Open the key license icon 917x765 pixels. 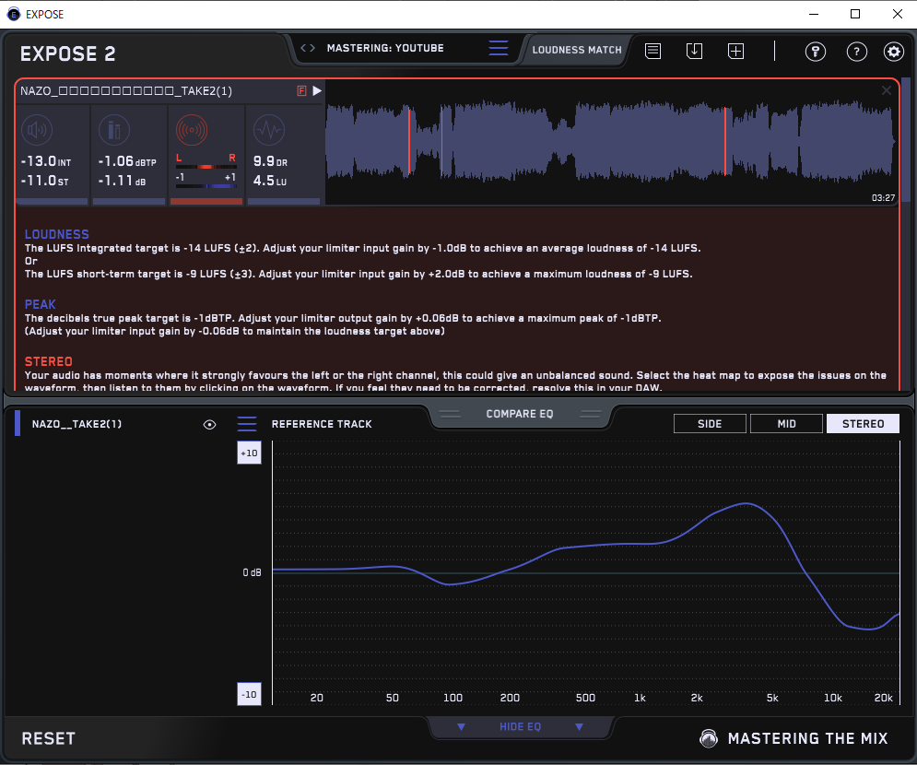point(816,52)
